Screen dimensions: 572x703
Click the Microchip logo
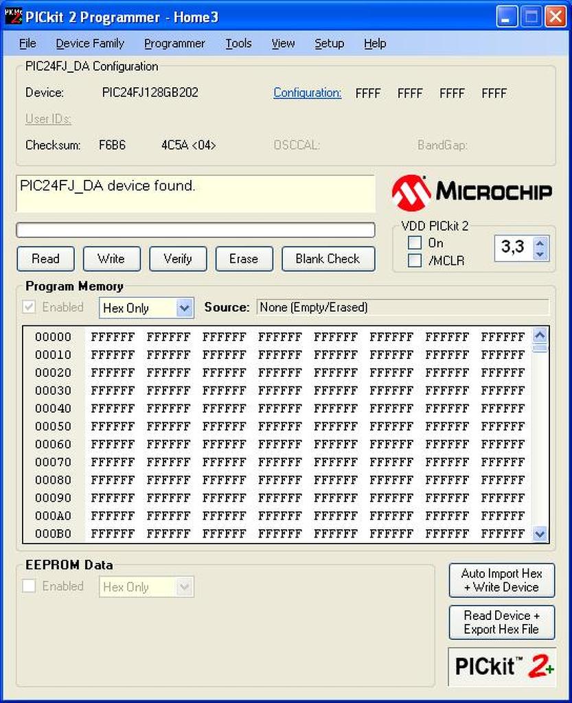pos(471,192)
